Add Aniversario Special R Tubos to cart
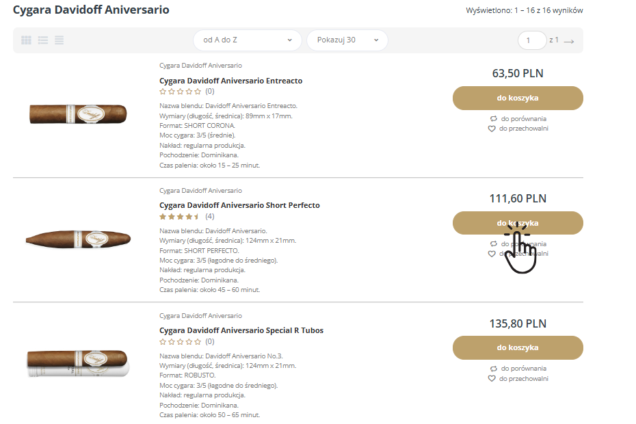Viewport: 636px width, 424px height. click(x=518, y=347)
